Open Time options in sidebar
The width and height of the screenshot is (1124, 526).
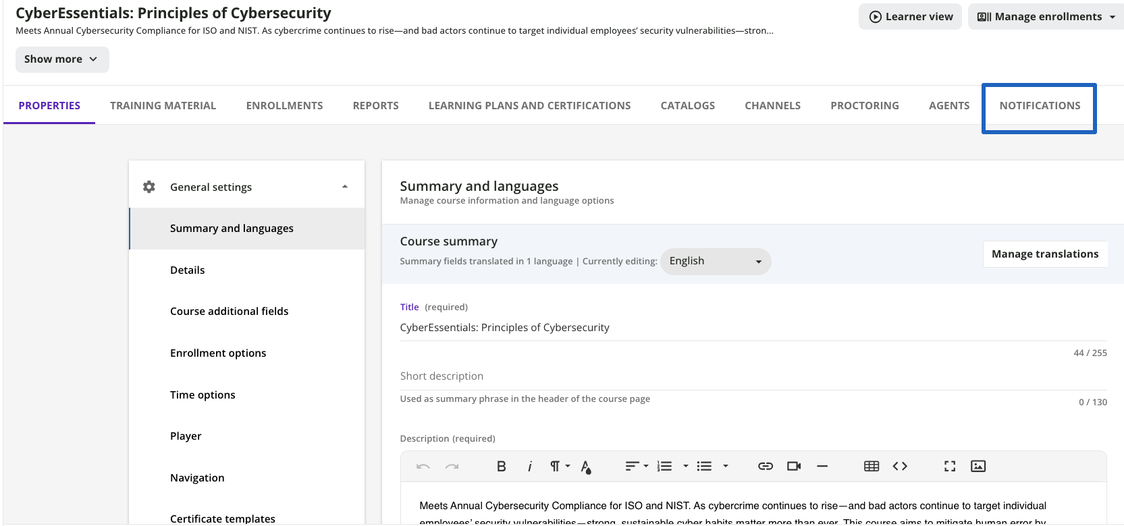coord(247,394)
